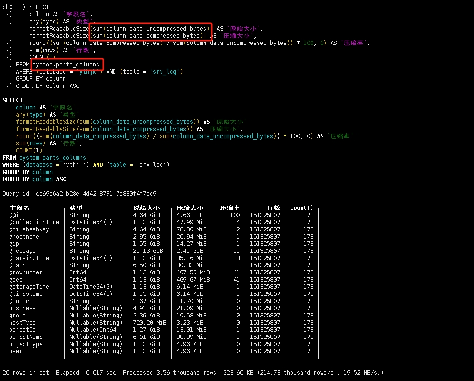Click the @collectiontime field name
The width and height of the screenshot is (474, 381).
click(x=34, y=222)
